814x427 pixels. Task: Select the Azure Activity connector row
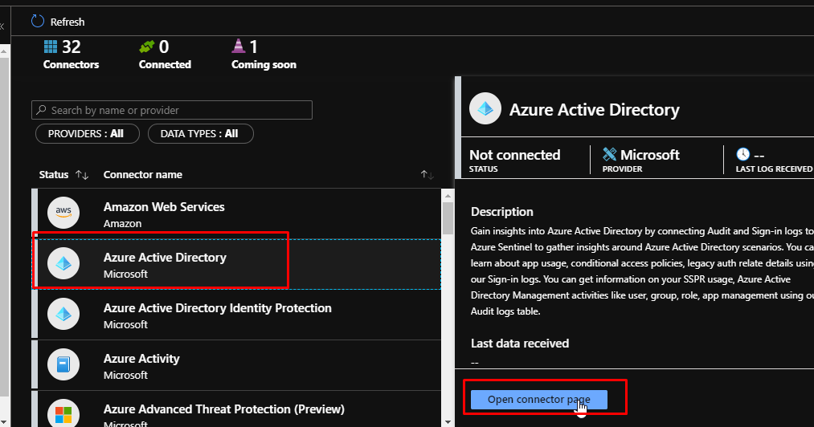coord(241,365)
